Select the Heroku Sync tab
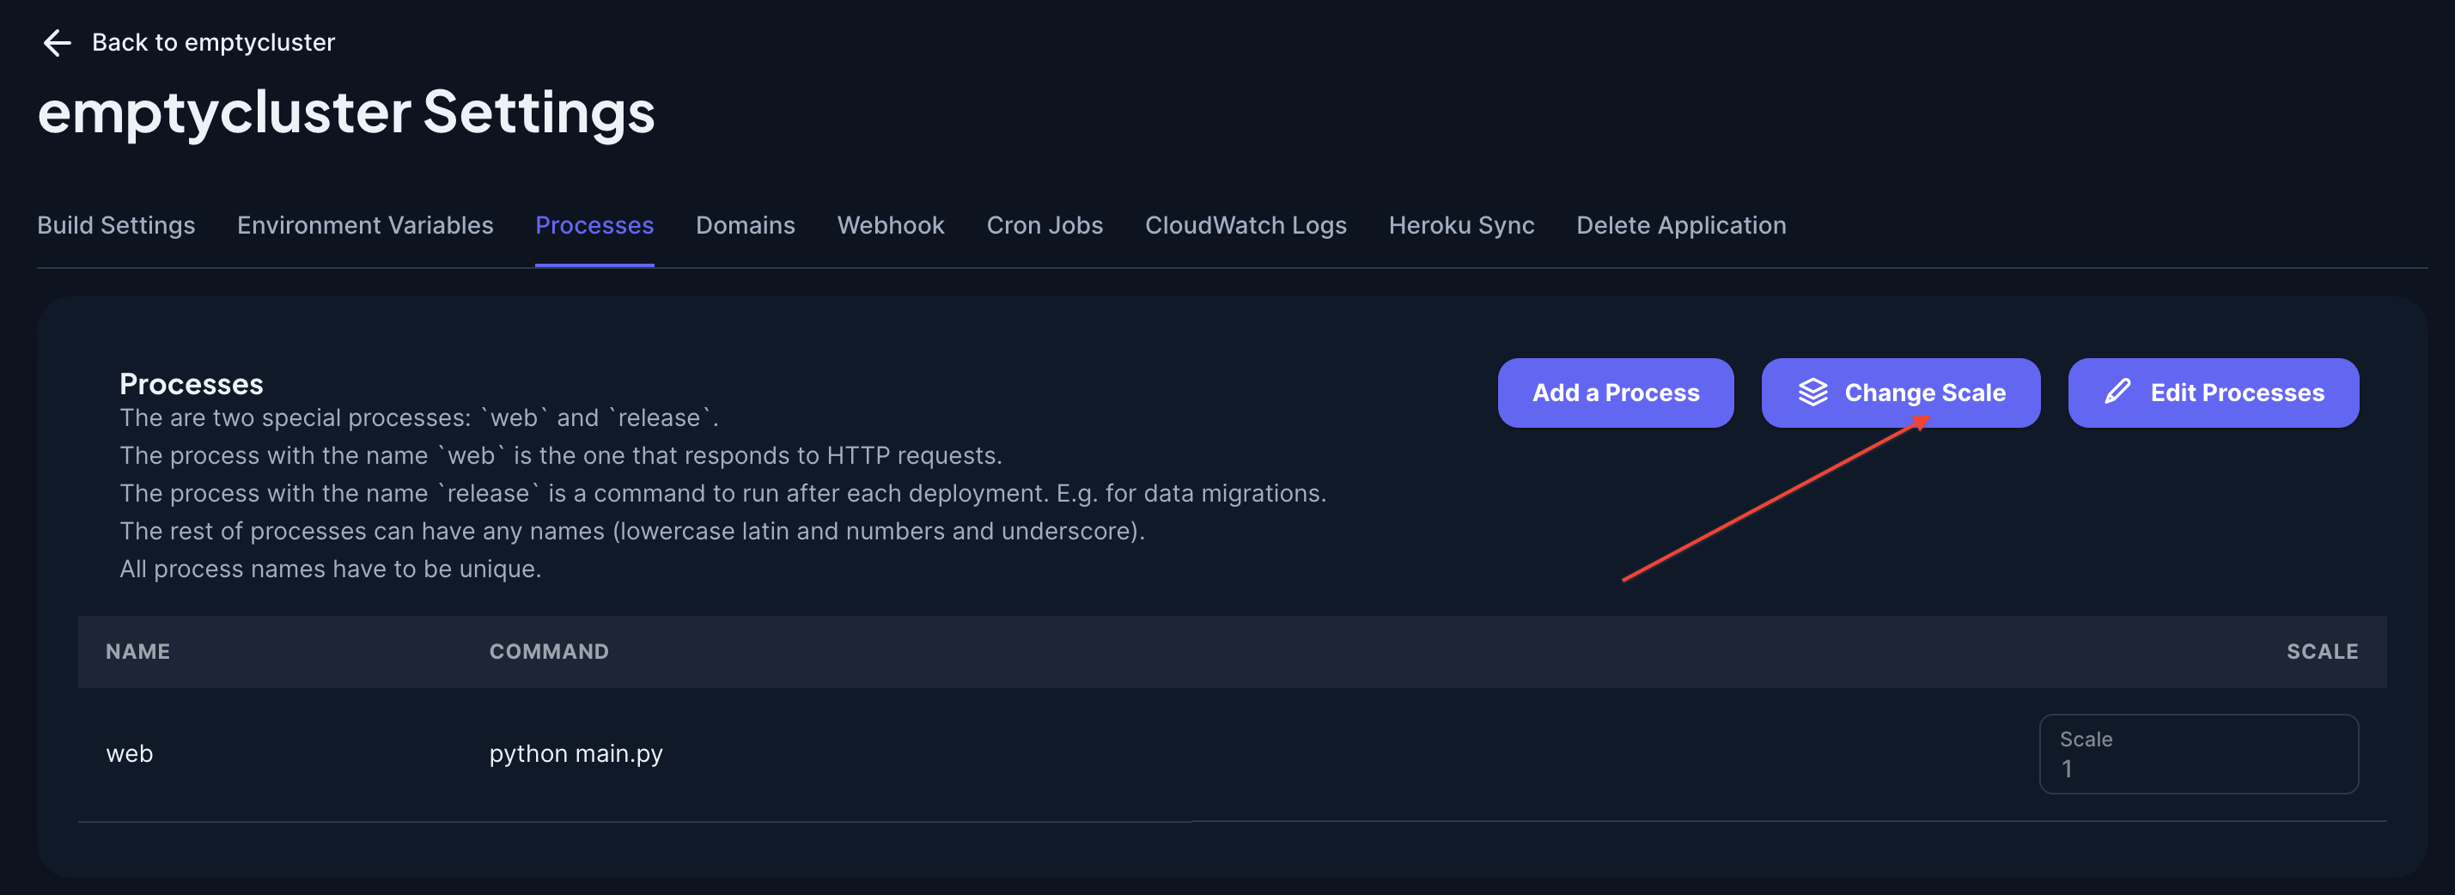This screenshot has width=2455, height=895. tap(1461, 226)
